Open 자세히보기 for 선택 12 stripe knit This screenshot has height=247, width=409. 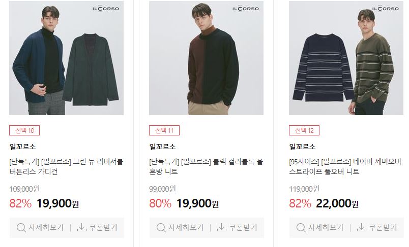[320, 228]
